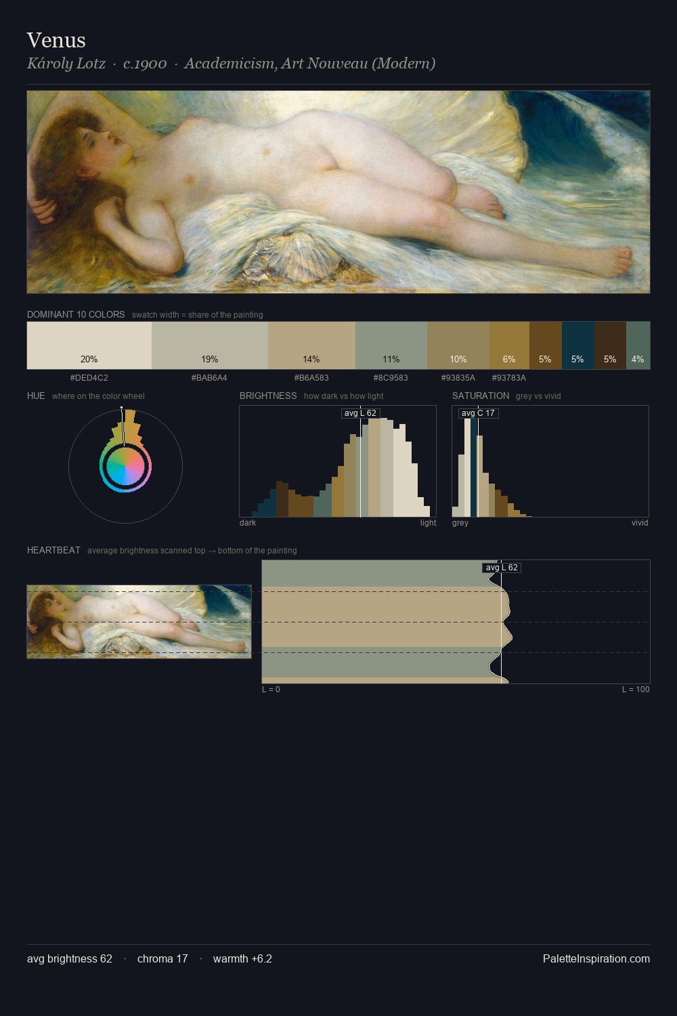Click the 4% green-grey swatch
Screen dimensions: 677x1016
tap(638, 345)
